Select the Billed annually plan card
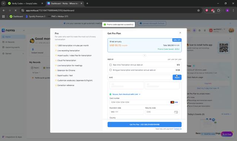This screenshot has width=237, height=141. tap(144, 45)
